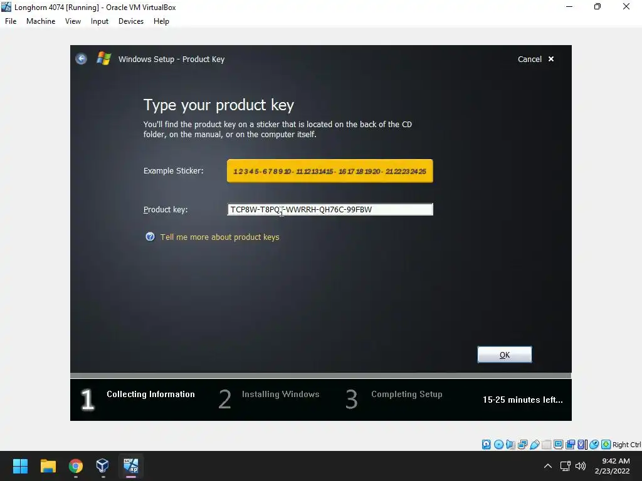Image resolution: width=642 pixels, height=481 pixels.
Task: Open File Explorer from the taskbar
Action: [48, 466]
